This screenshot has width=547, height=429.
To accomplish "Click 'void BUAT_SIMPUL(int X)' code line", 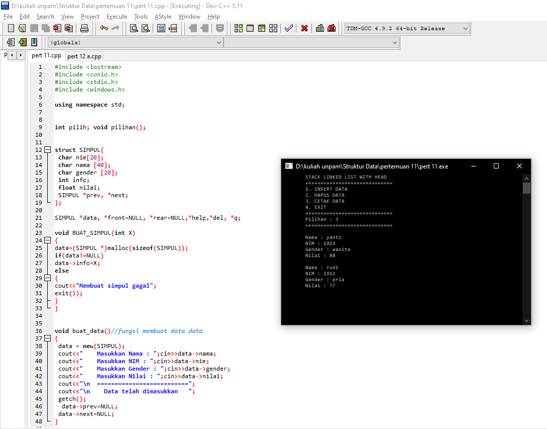I will pyautogui.click(x=95, y=233).
